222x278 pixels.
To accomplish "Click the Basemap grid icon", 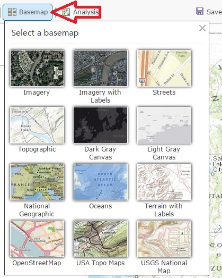I will (12, 12).
